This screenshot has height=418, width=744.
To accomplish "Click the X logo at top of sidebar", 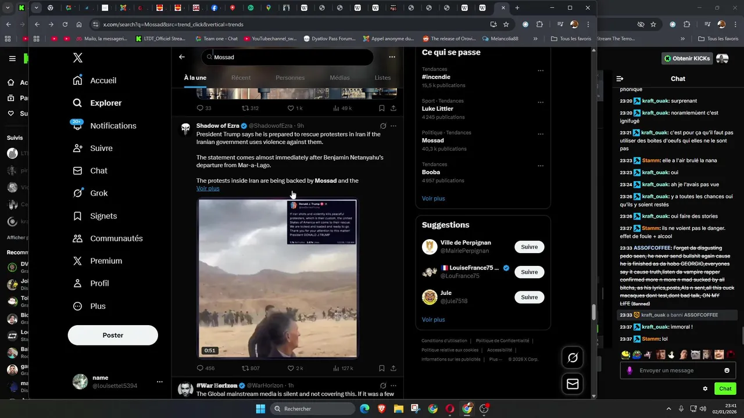I will 77,57.
